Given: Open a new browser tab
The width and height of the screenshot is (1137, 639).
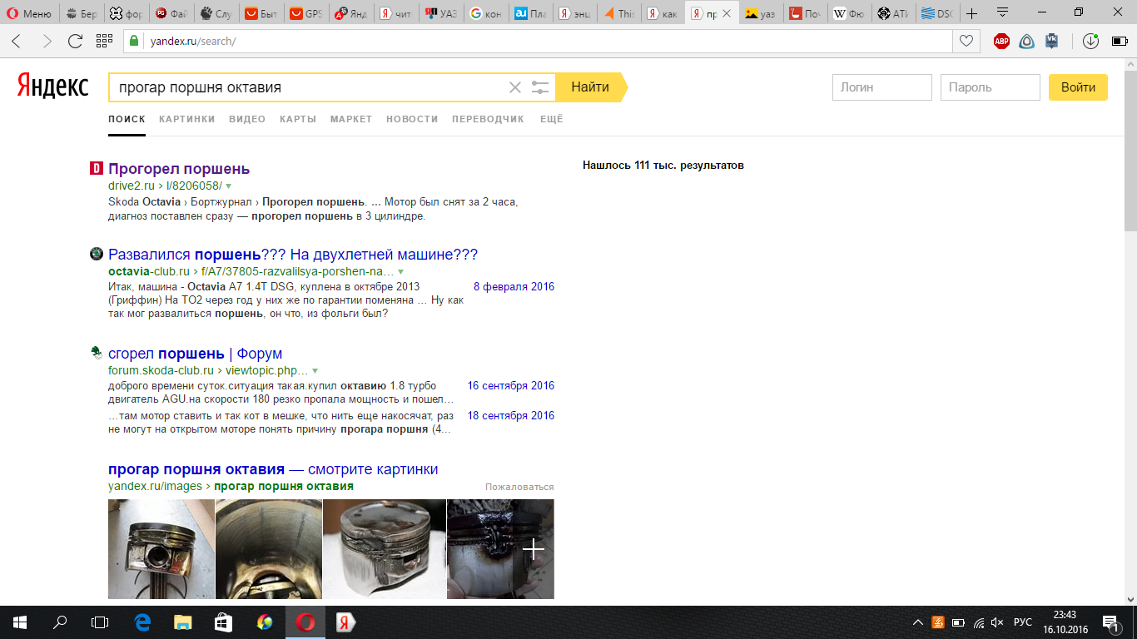Looking at the screenshot, I should [x=971, y=13].
